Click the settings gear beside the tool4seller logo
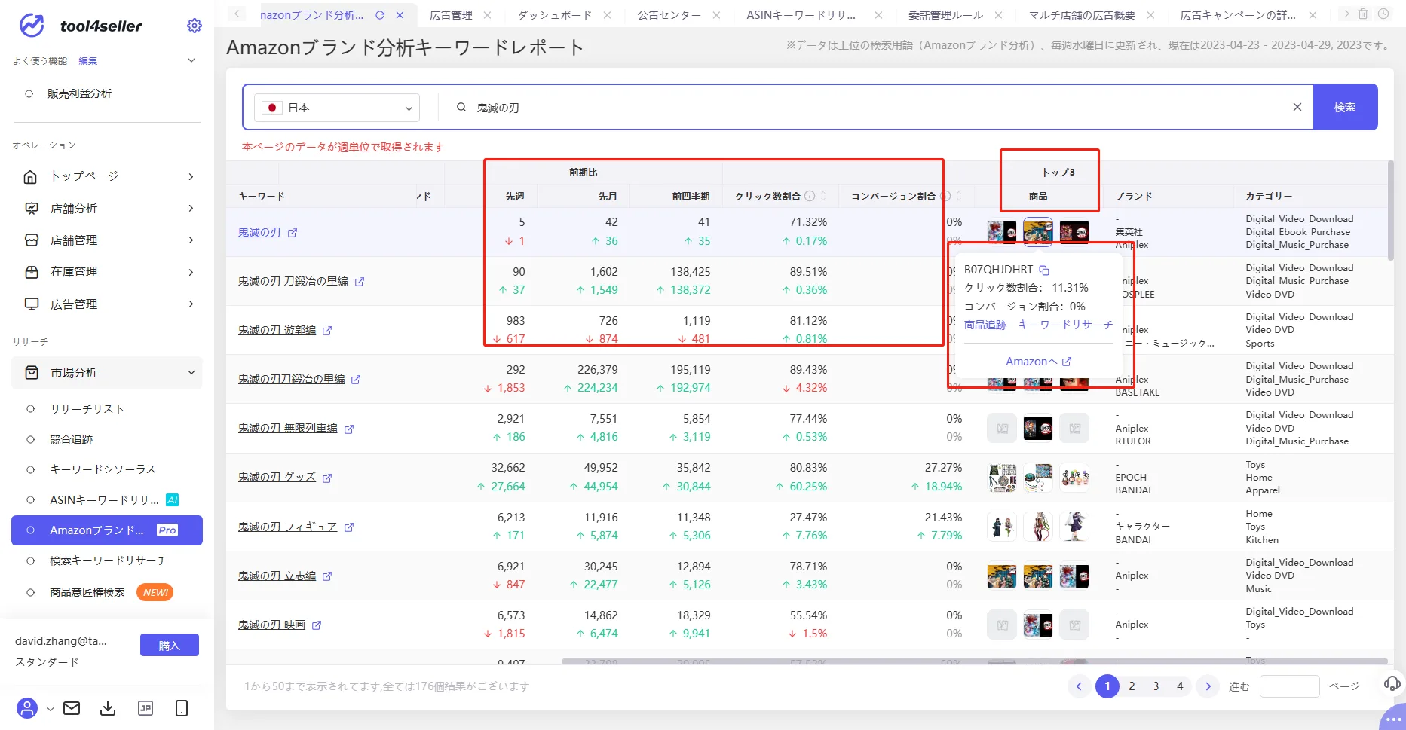The image size is (1406, 730). tap(195, 26)
